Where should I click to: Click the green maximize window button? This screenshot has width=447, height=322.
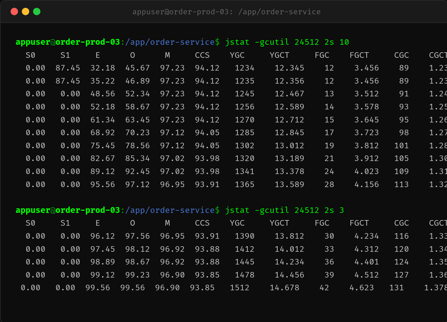click(37, 11)
